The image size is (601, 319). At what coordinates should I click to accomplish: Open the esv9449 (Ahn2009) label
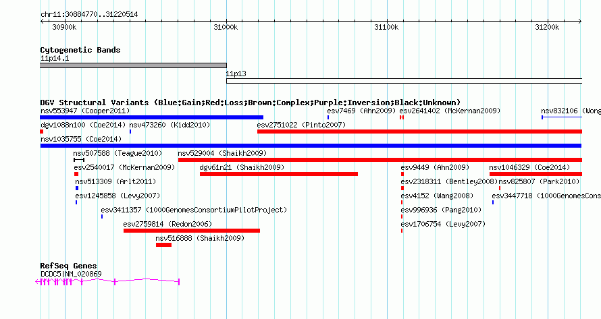(435, 167)
